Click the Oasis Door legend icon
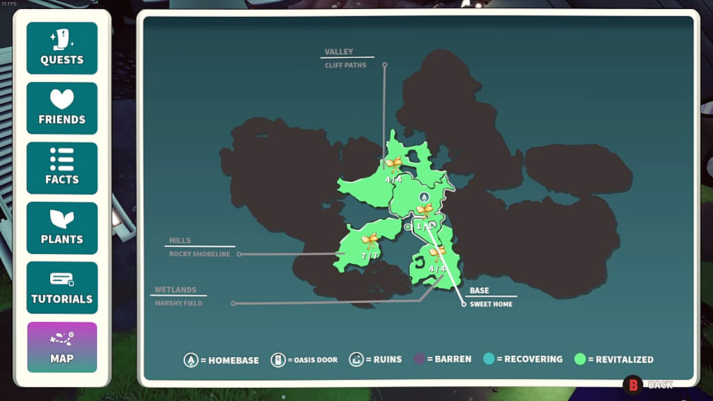The height and width of the screenshot is (401, 713). [x=278, y=360]
